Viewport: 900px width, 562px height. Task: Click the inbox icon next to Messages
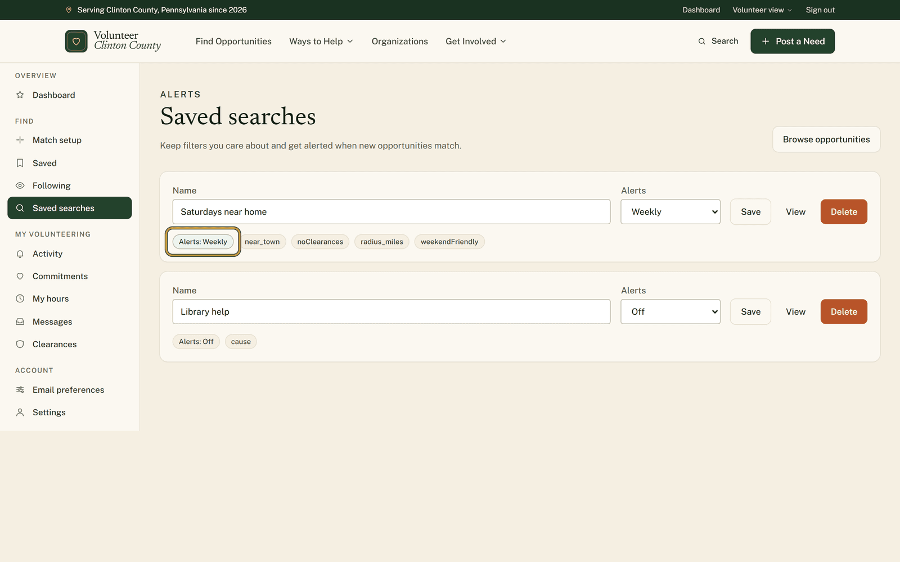(x=20, y=322)
